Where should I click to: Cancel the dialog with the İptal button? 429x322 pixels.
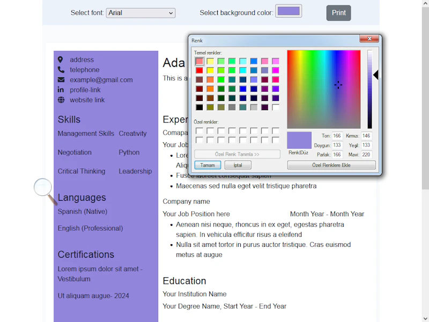(x=237, y=165)
